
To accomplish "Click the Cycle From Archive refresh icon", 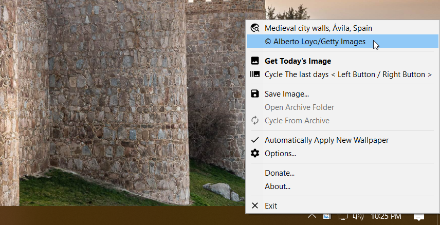I will (255, 121).
